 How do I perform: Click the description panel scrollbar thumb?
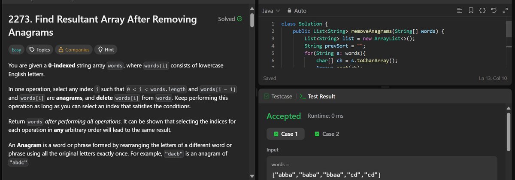[251, 20]
